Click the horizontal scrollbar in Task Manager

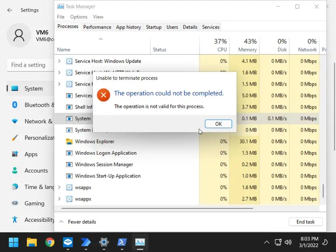click(x=157, y=208)
